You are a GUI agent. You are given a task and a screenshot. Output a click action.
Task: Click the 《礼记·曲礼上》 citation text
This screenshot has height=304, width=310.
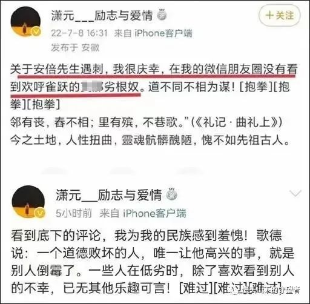236,122
